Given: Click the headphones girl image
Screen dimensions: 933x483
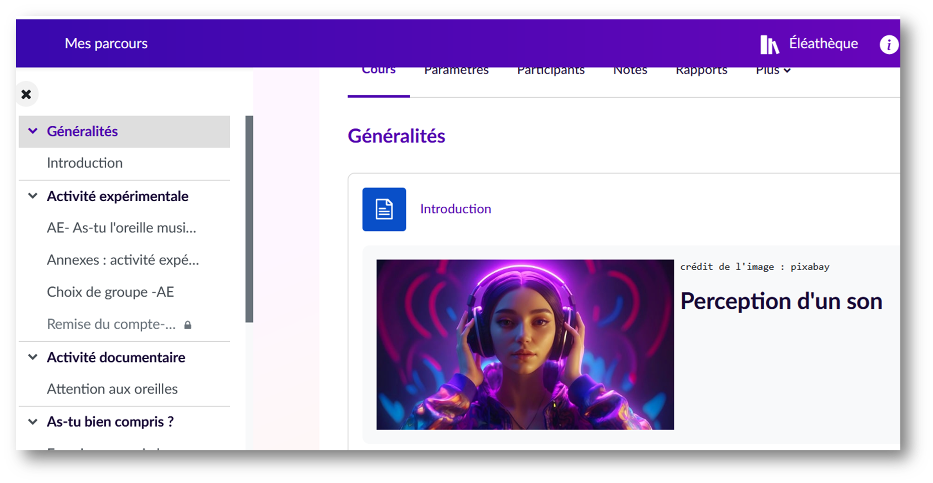Looking at the screenshot, I should pos(524,344).
